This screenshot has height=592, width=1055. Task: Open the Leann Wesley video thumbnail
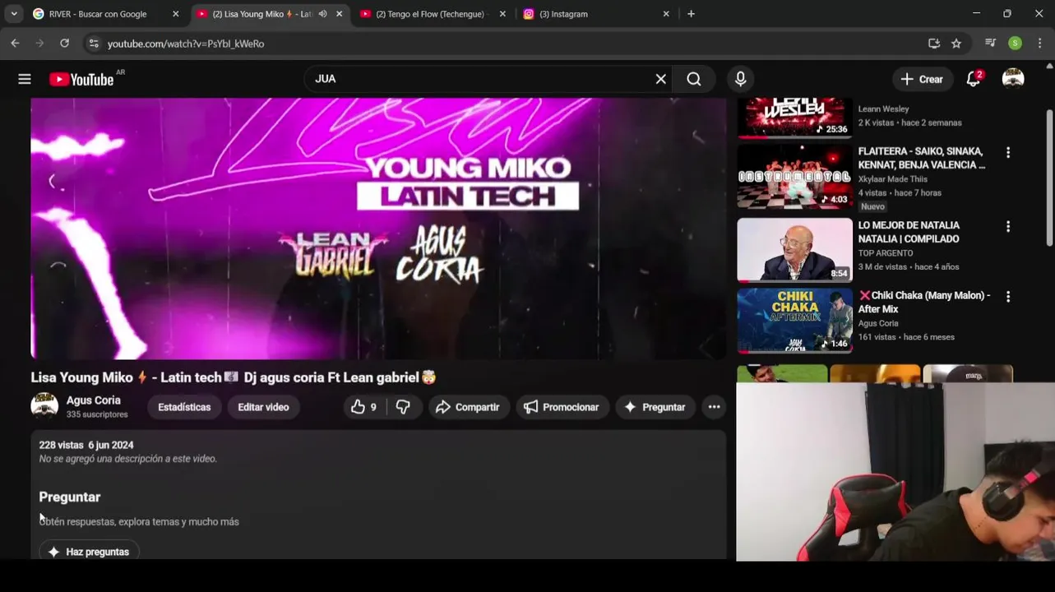coord(794,118)
